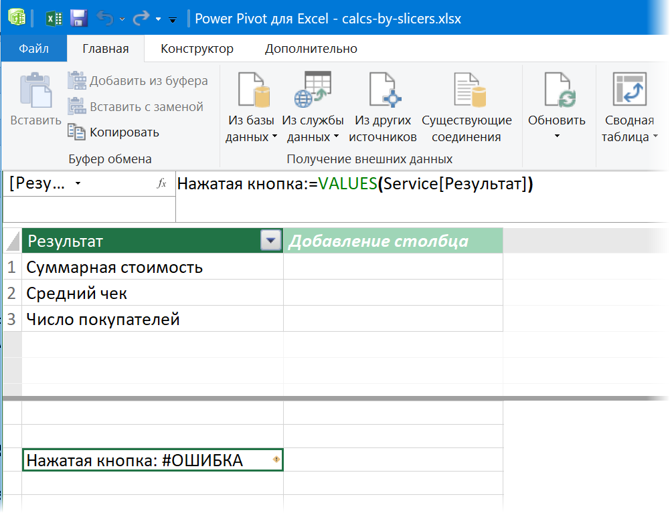670x513 pixels.
Task: Expand the Сводная таблица dropdown
Action: click(x=655, y=136)
